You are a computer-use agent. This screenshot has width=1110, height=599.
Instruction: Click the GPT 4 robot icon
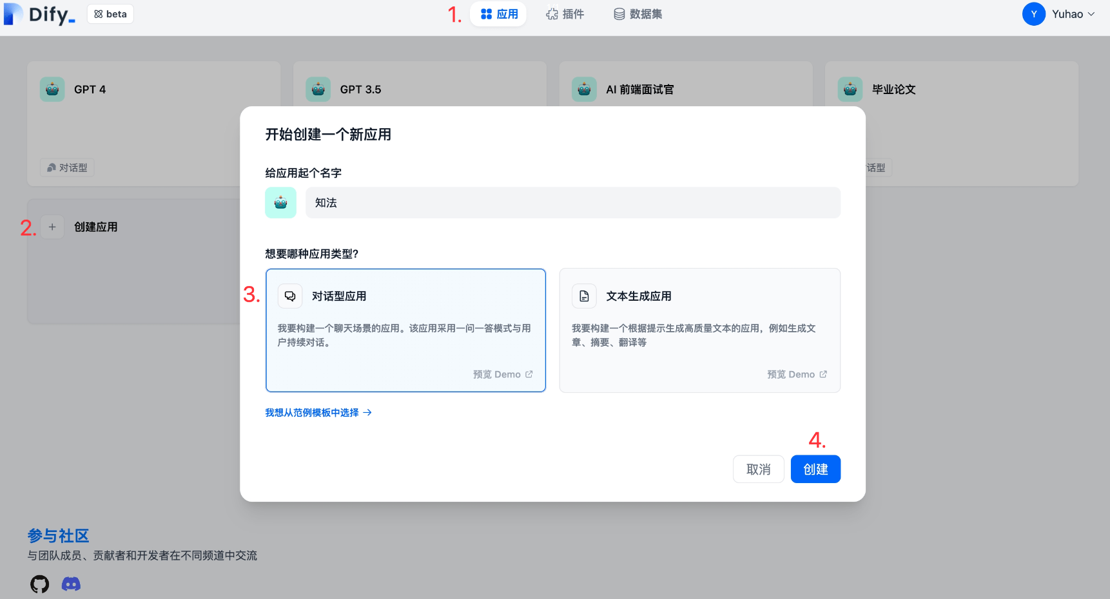(x=52, y=90)
